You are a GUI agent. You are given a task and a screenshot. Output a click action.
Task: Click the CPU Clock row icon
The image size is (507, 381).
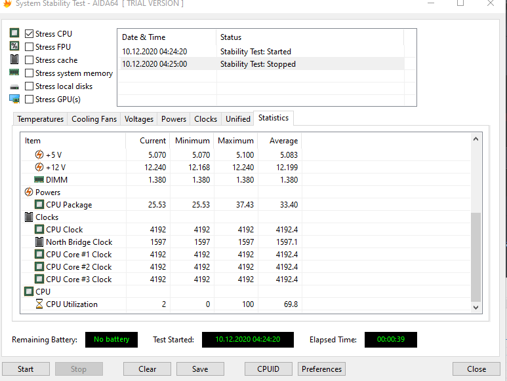tap(39, 229)
